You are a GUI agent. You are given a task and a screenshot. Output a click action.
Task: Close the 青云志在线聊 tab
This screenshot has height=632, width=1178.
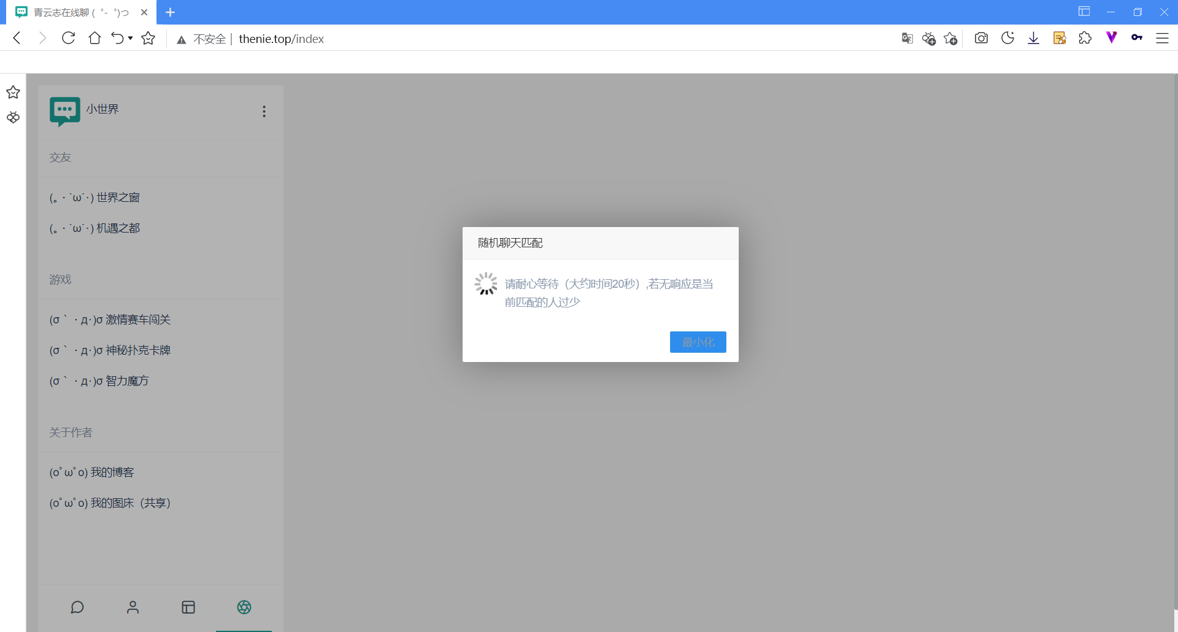(144, 12)
